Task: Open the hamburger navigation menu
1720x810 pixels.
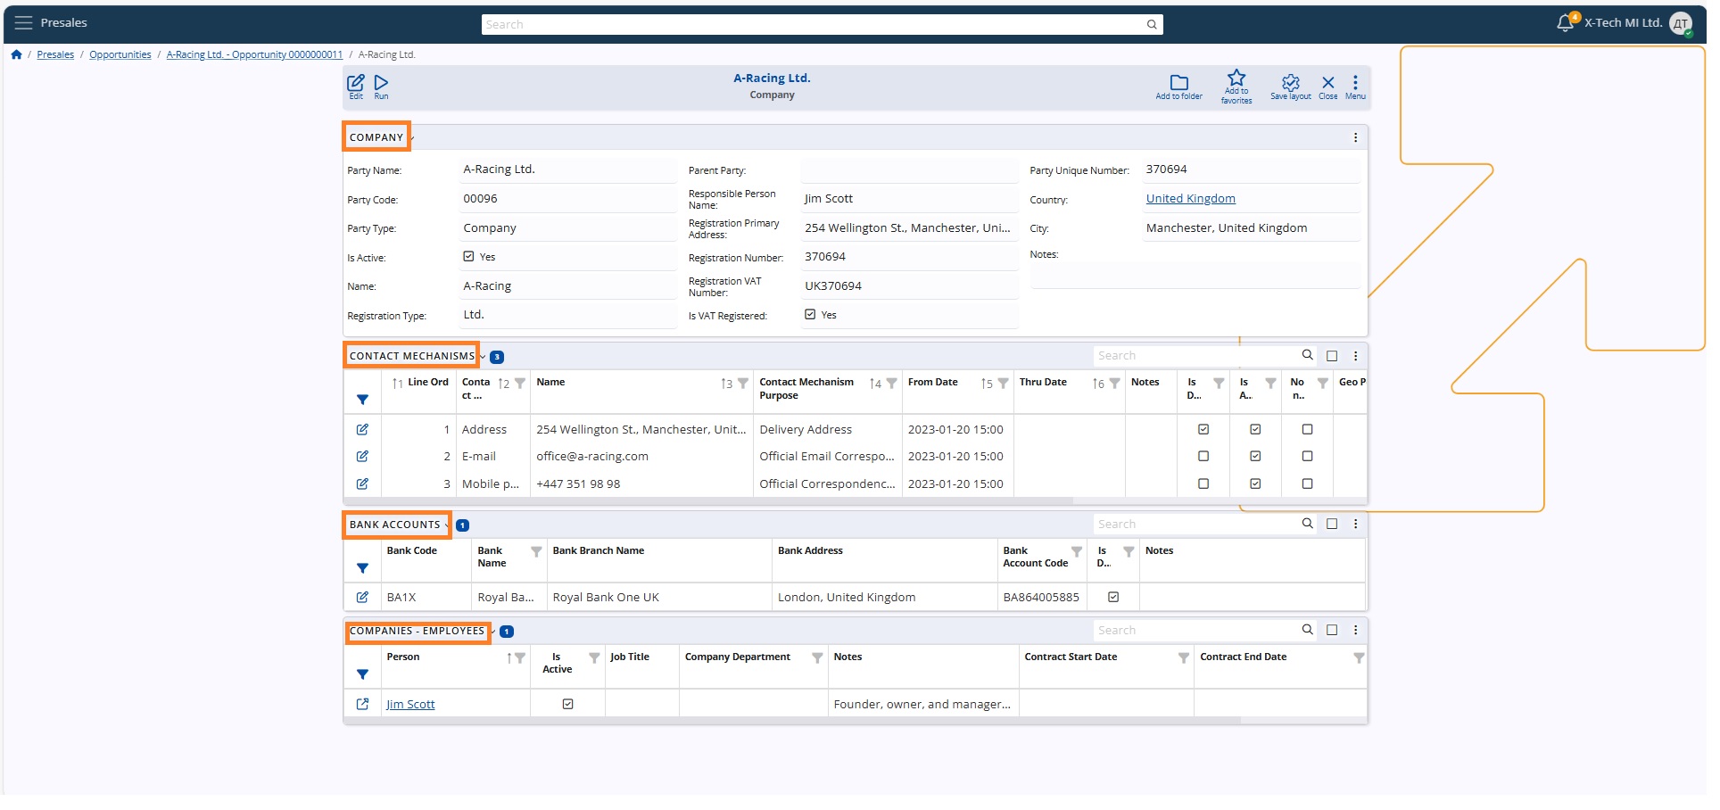Action: pyautogui.click(x=23, y=23)
